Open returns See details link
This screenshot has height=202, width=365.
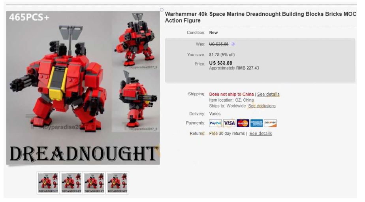(260, 134)
